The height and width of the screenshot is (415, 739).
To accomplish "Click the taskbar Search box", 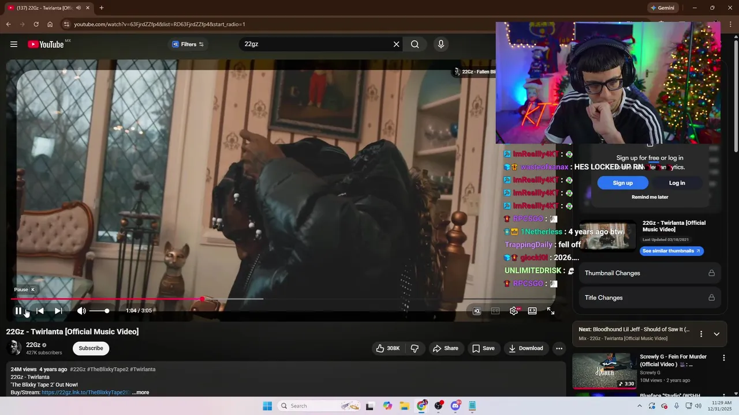I will [320, 406].
